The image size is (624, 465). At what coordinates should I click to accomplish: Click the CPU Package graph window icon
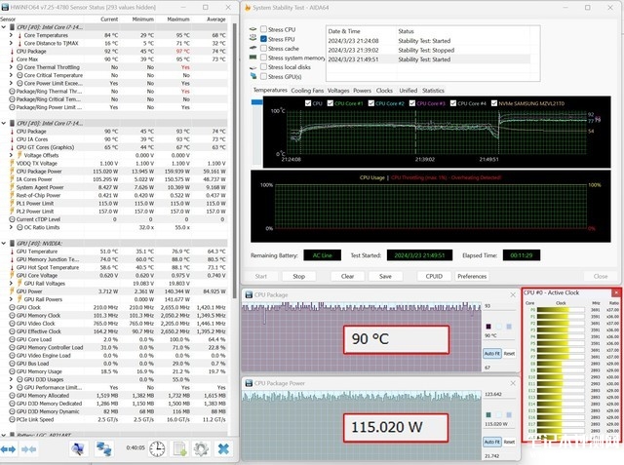point(249,294)
